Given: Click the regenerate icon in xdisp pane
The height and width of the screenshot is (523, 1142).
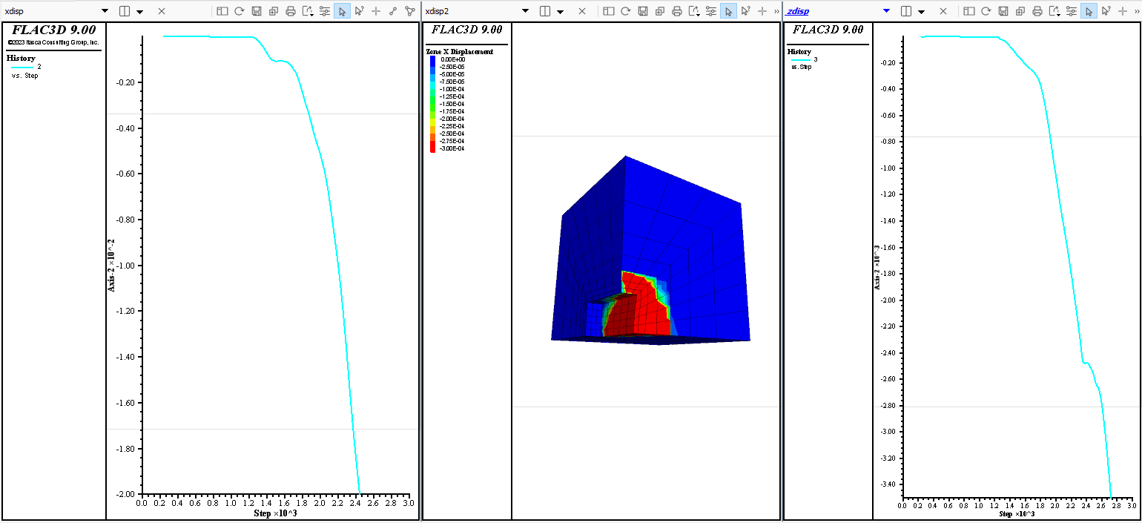Looking at the screenshot, I should [239, 11].
